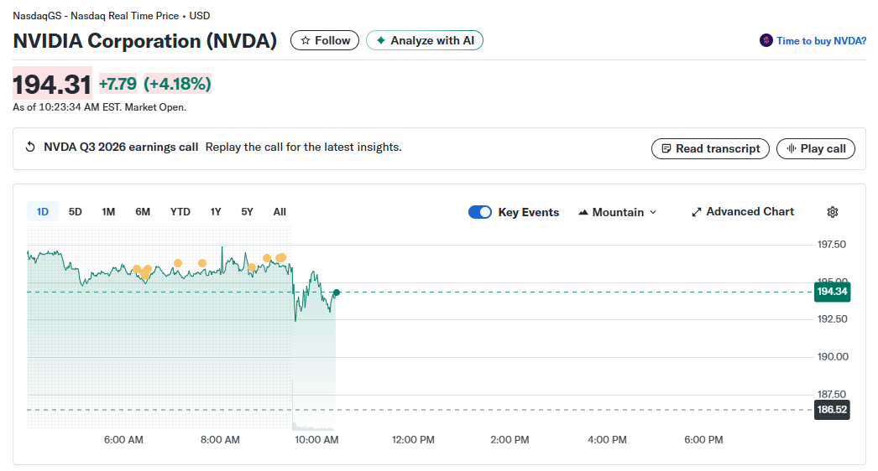Click the 12:00 PM axis label
The height and width of the screenshot is (471, 878).
pos(413,440)
